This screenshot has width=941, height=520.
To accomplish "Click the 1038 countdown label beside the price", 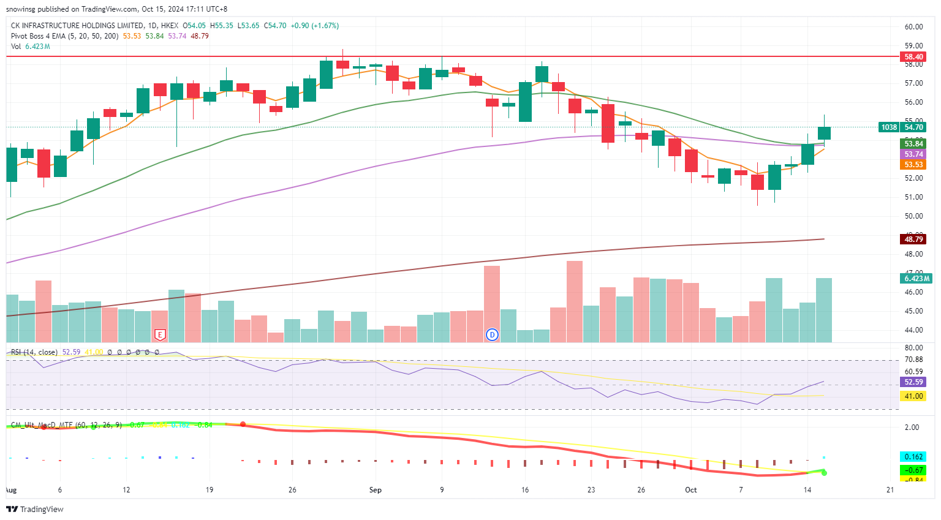I will (888, 127).
